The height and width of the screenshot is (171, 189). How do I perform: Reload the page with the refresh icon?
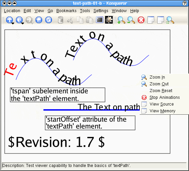click(x=49, y=20)
